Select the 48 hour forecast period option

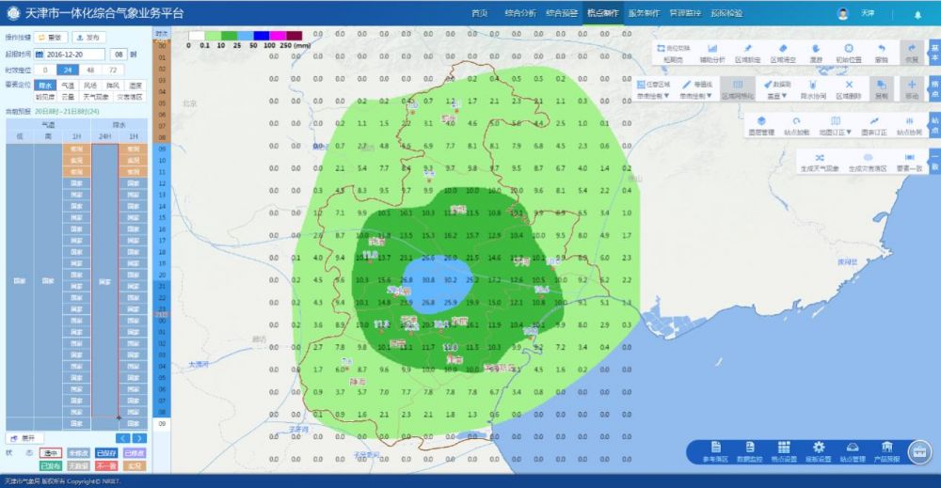pos(90,70)
